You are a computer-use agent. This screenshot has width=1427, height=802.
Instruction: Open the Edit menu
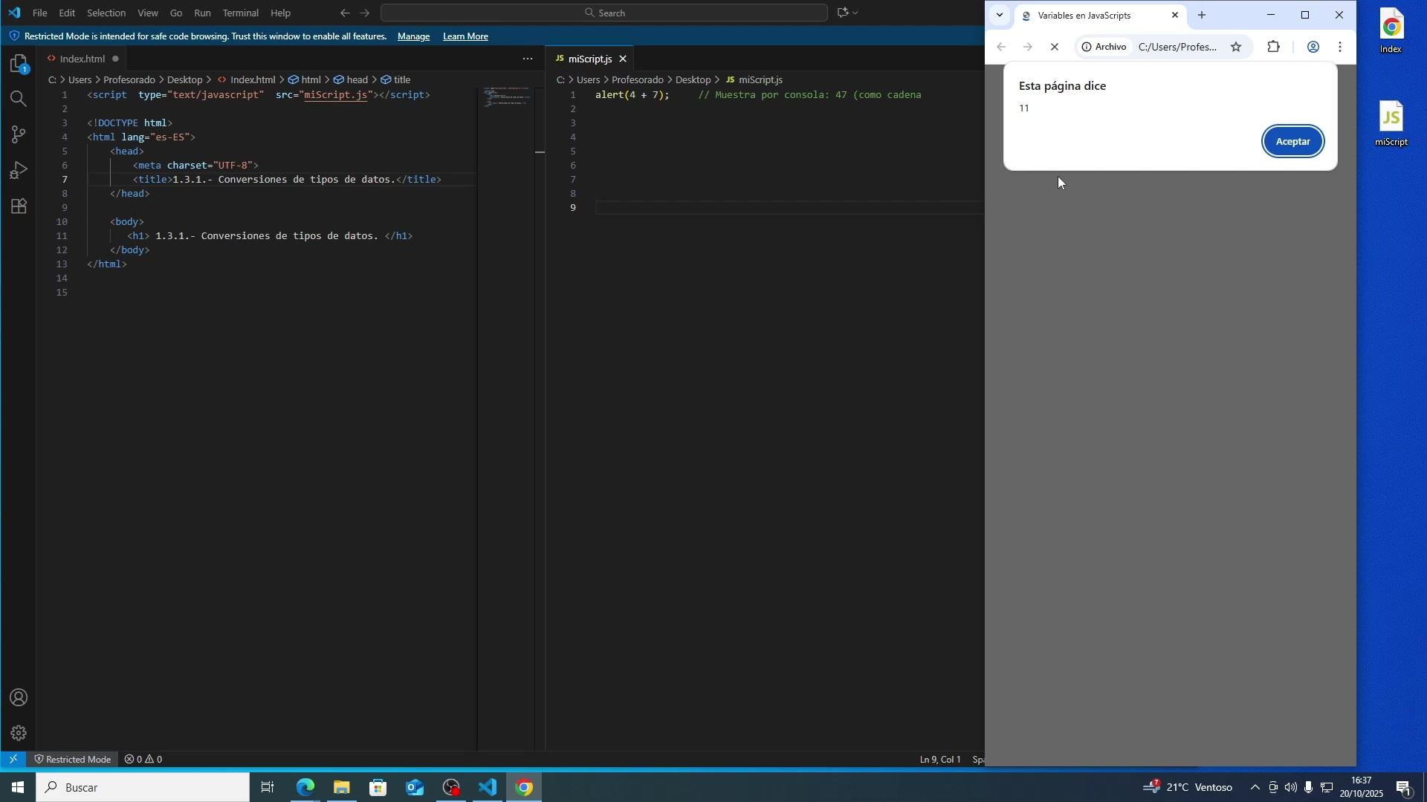[x=67, y=13]
